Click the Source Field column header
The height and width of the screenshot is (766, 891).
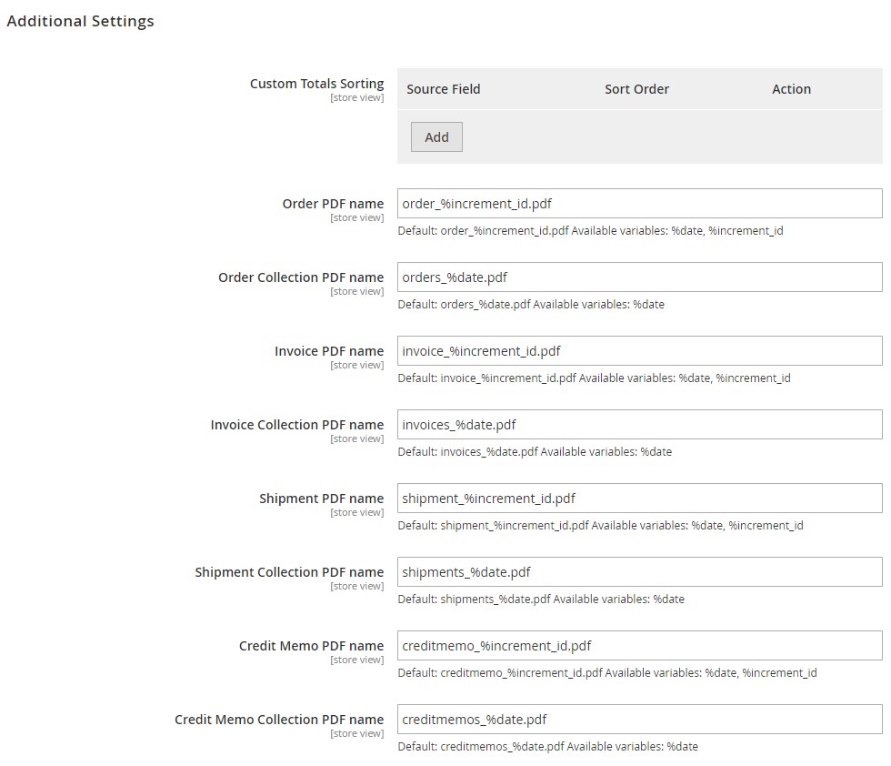pos(444,89)
